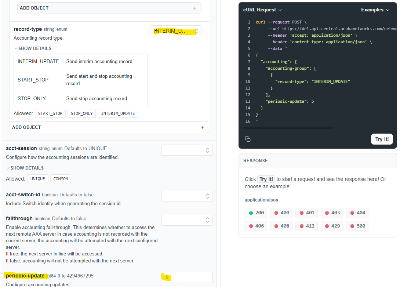Click the upper ADD OBJECT plus icon
The image size is (400, 287).
coord(195,8)
